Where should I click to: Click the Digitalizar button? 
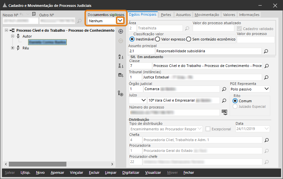tap(131, 172)
